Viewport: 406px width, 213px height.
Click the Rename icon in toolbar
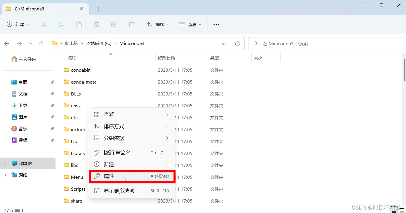(96, 25)
